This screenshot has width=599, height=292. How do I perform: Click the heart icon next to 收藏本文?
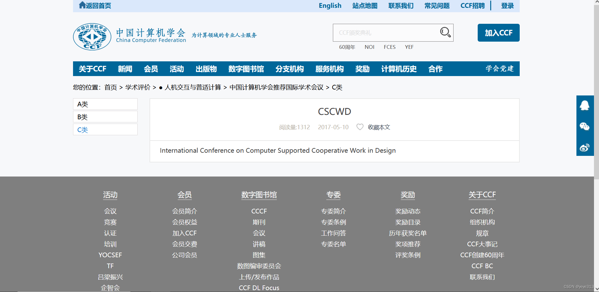(x=360, y=127)
